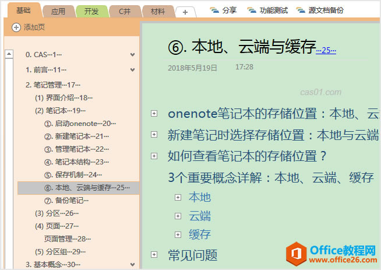This screenshot has height=270, width=381.
Task: Open page 3. 基本概念···30···
Action: 54,264
